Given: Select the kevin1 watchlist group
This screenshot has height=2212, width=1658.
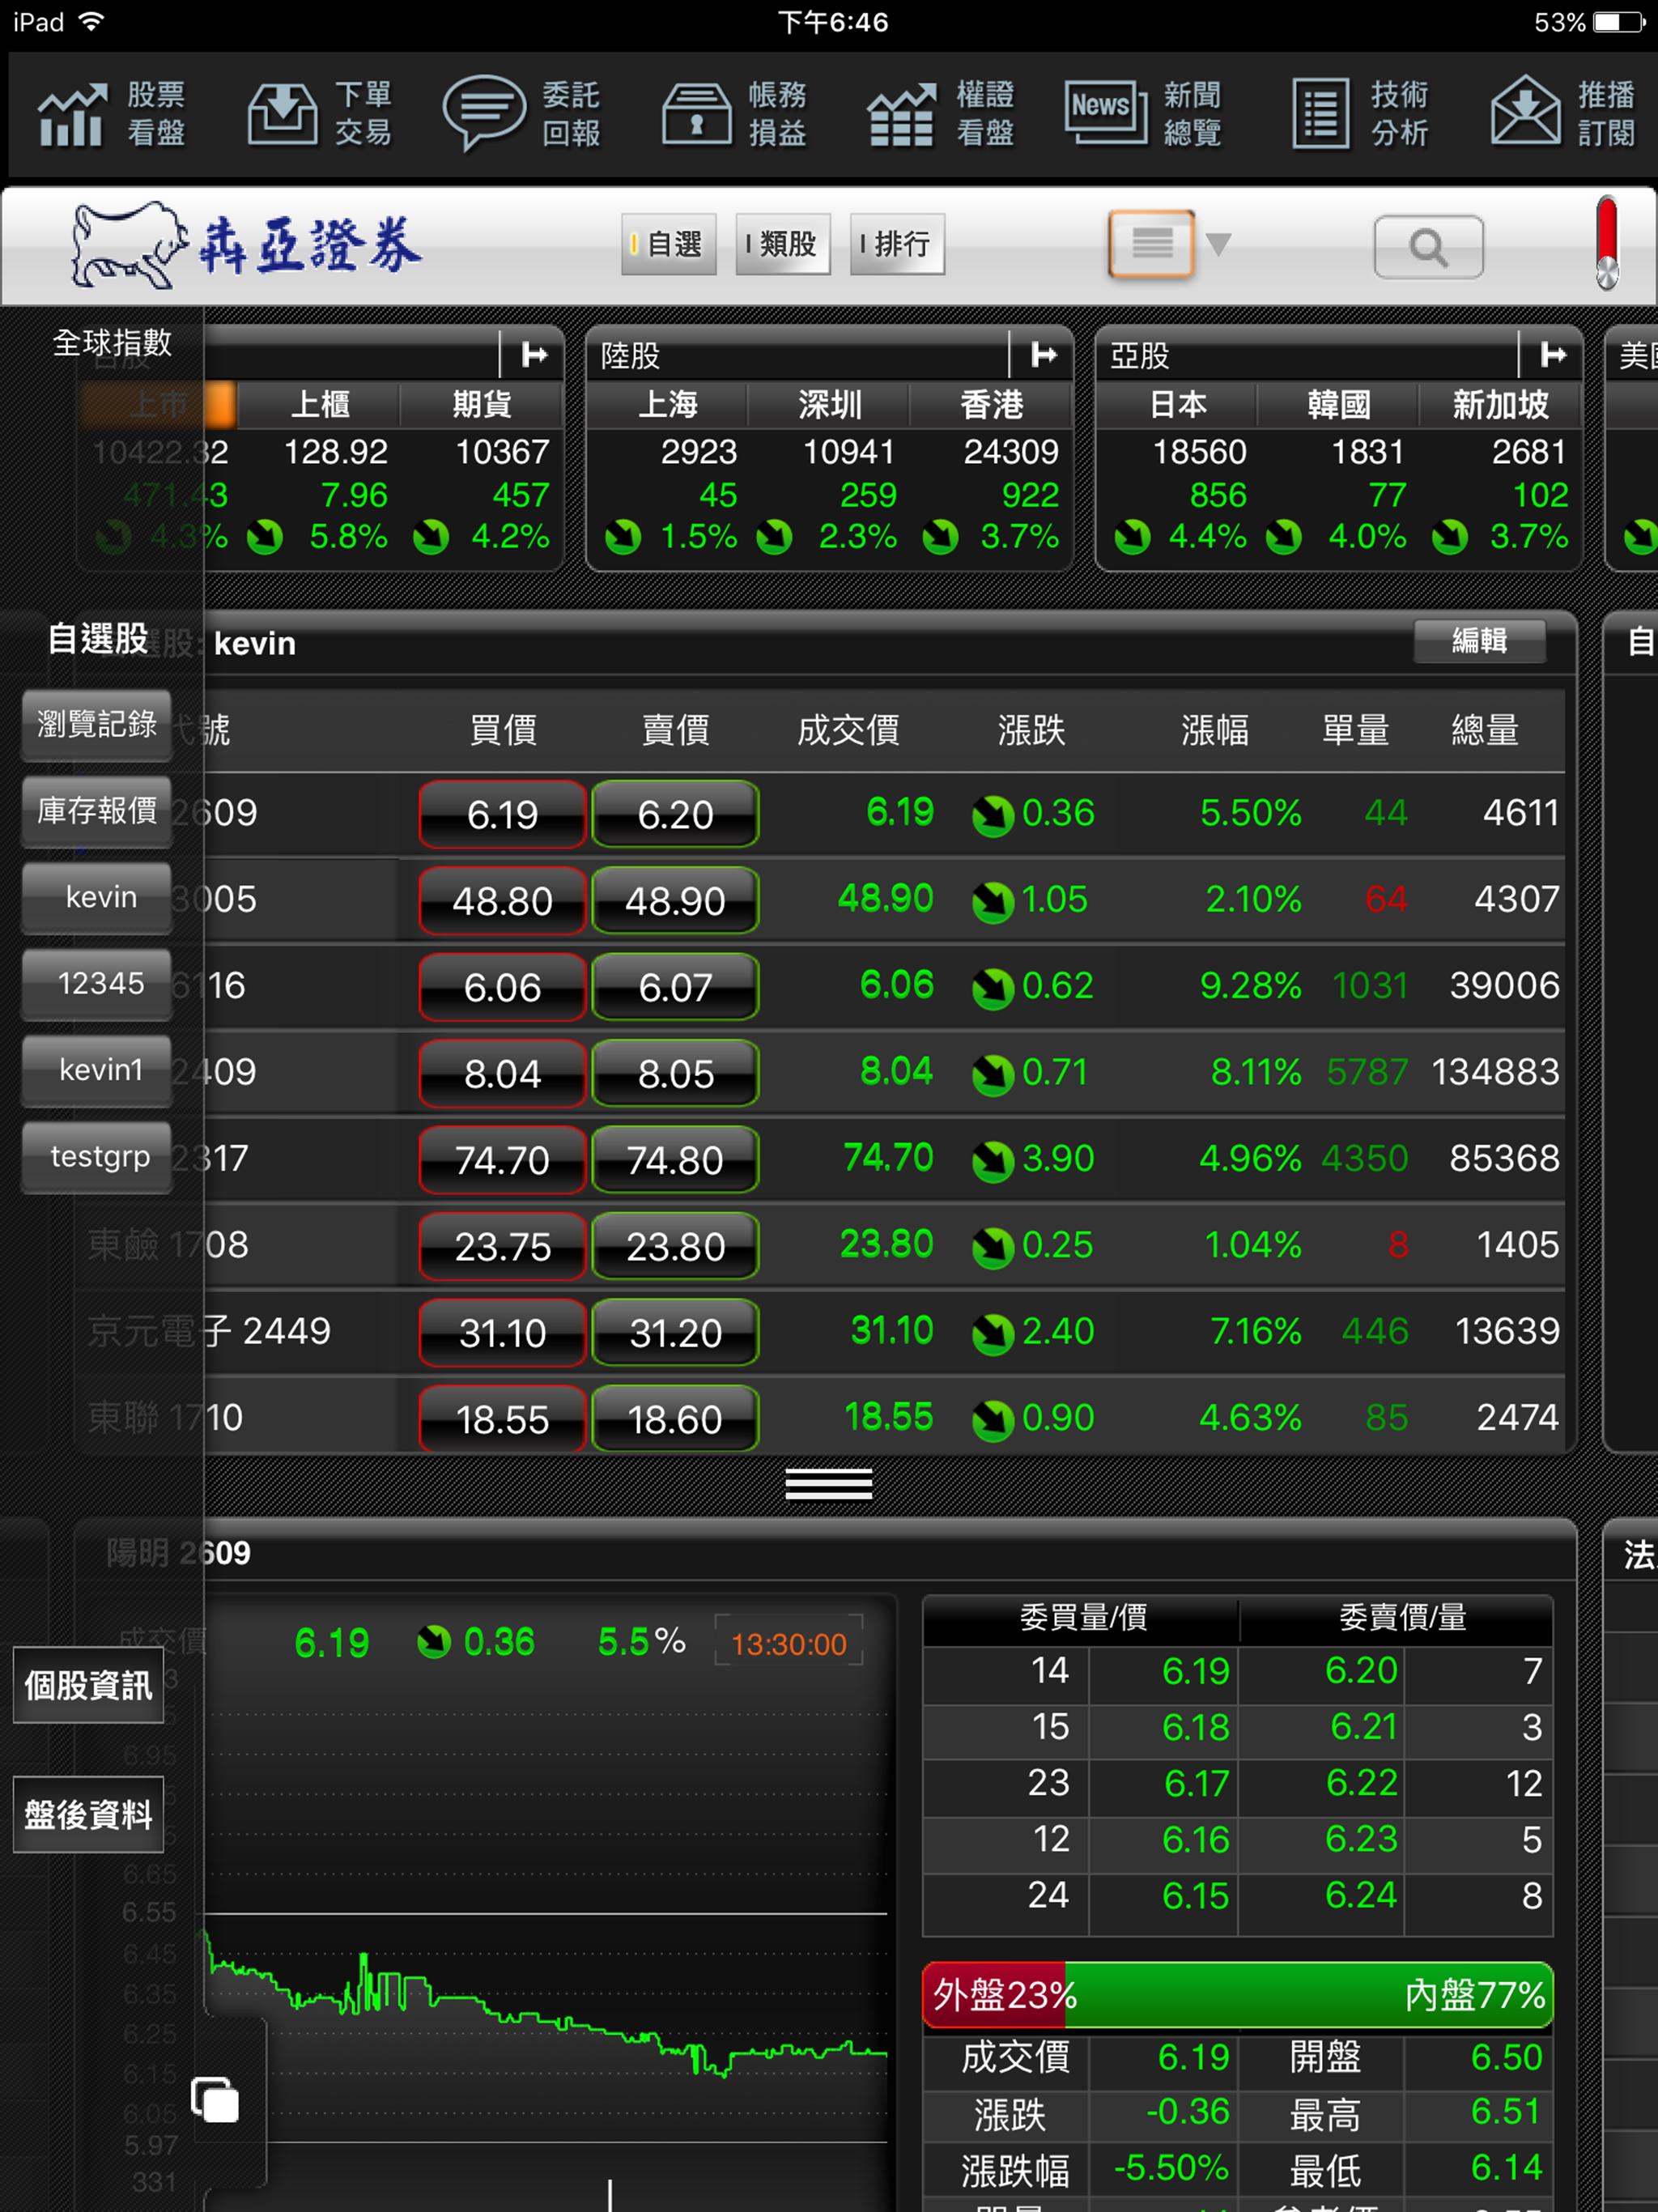Looking at the screenshot, I should coord(97,1070).
